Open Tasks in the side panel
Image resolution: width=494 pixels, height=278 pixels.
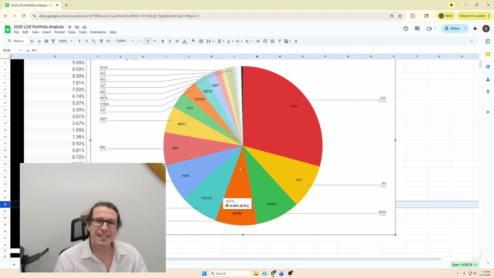click(488, 67)
